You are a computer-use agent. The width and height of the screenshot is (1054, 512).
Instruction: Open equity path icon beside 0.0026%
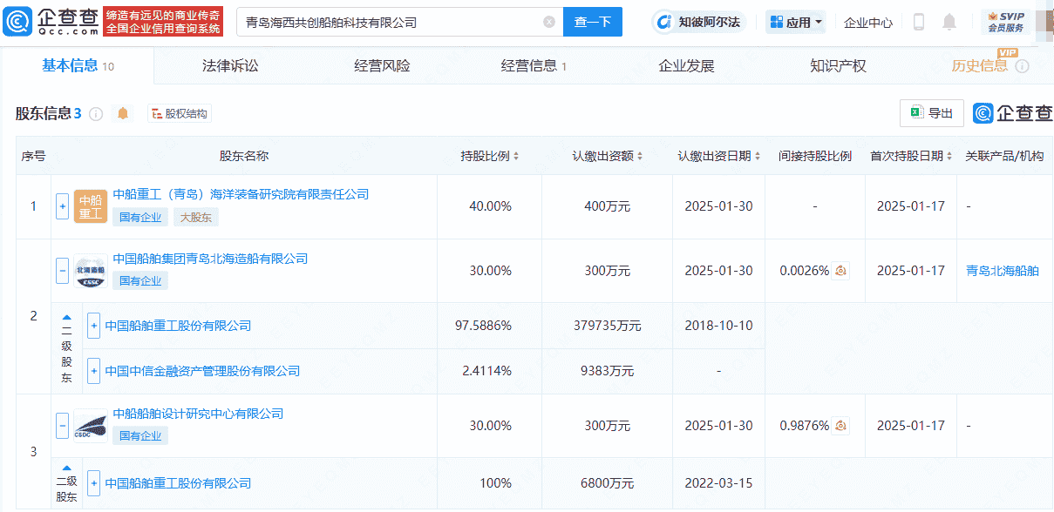[840, 271]
